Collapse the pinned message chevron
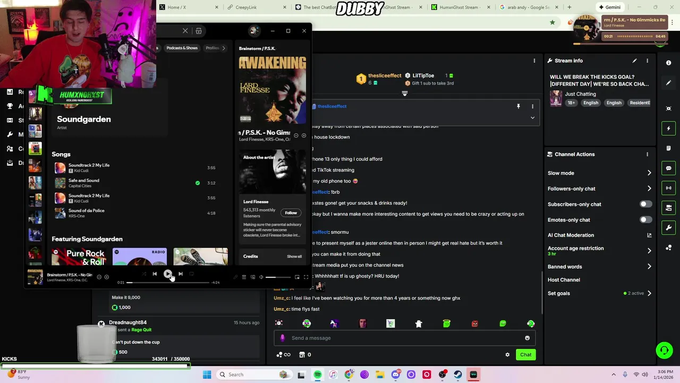This screenshot has height=383, width=680. 532,118
